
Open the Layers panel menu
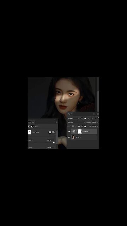pos(98,114)
